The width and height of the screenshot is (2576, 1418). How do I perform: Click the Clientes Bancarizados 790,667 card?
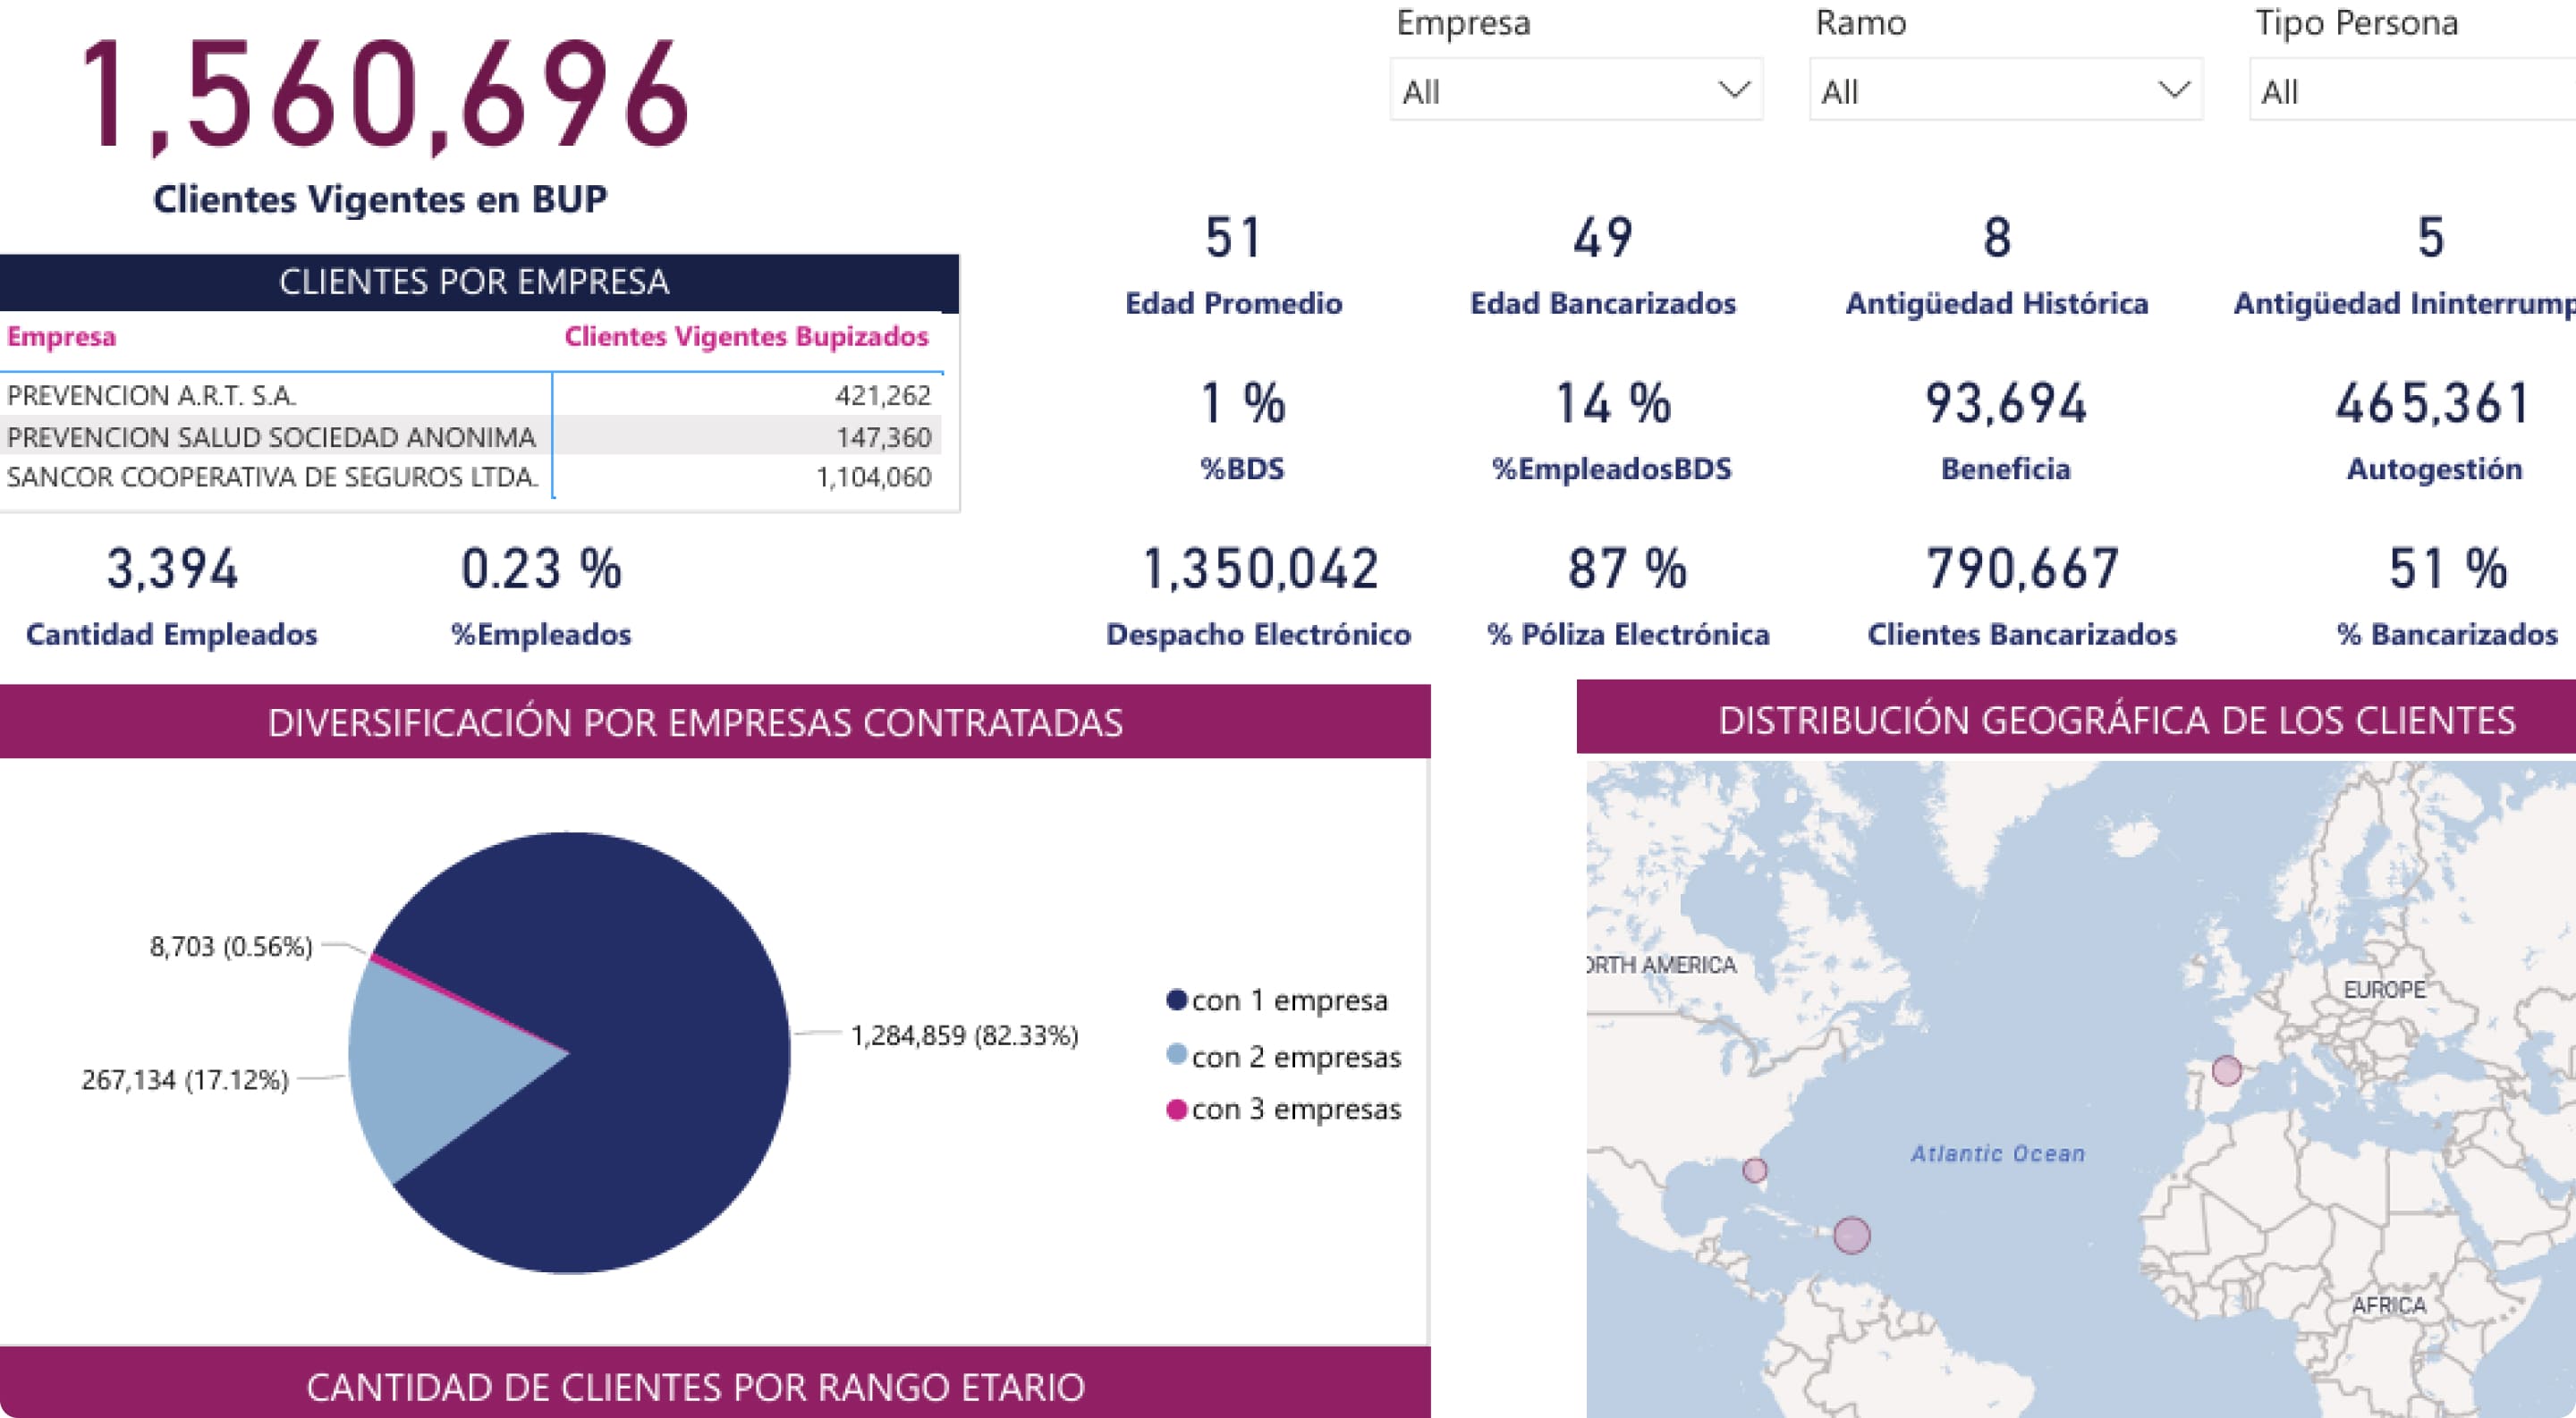(x=2022, y=570)
